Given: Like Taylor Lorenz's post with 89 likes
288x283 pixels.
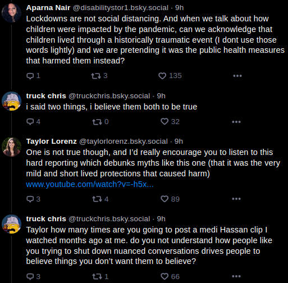Looking at the screenshot, I should tap(170, 199).
